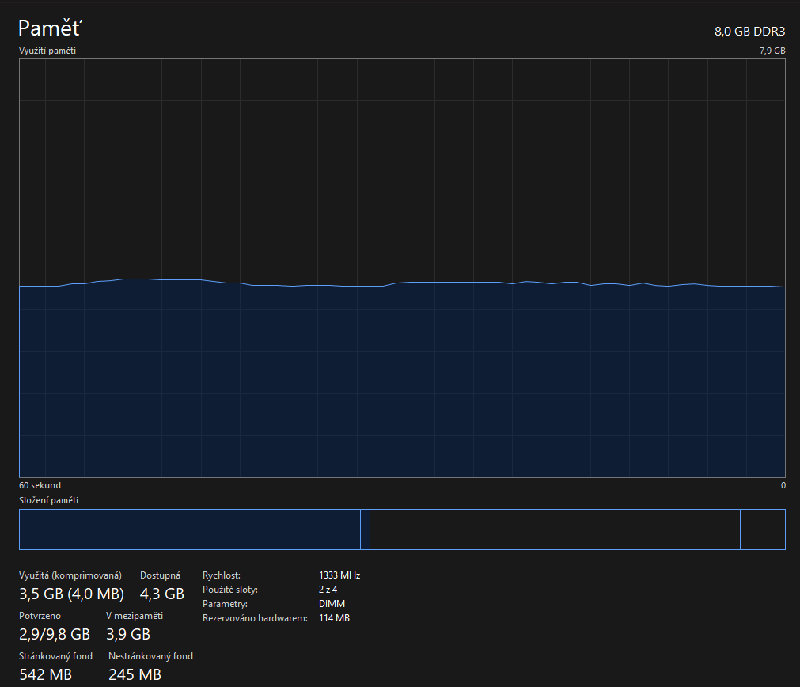Click the Rezervováno hardwarem 114 MB value
The height and width of the screenshot is (687, 800).
point(334,618)
